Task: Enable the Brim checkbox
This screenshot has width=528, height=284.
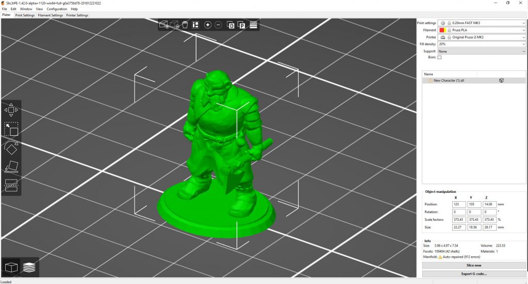Action: tap(439, 58)
